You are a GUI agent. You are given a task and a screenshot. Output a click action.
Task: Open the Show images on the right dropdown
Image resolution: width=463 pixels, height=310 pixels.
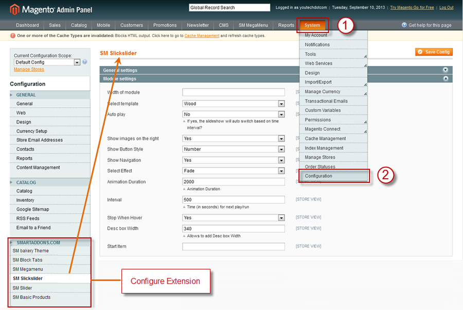(234, 139)
